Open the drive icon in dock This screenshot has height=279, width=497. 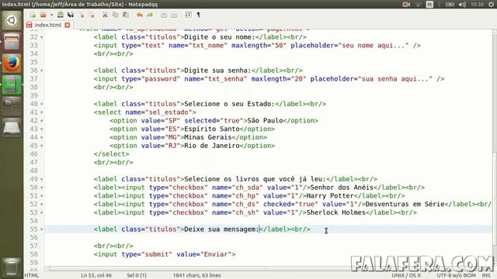12,127
